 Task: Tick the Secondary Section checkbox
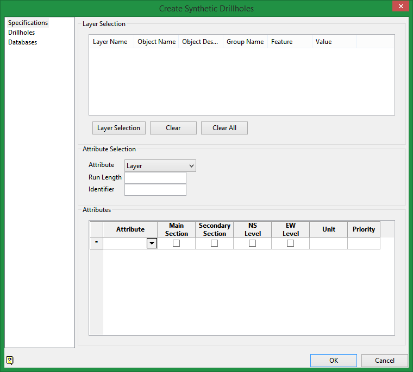point(214,243)
